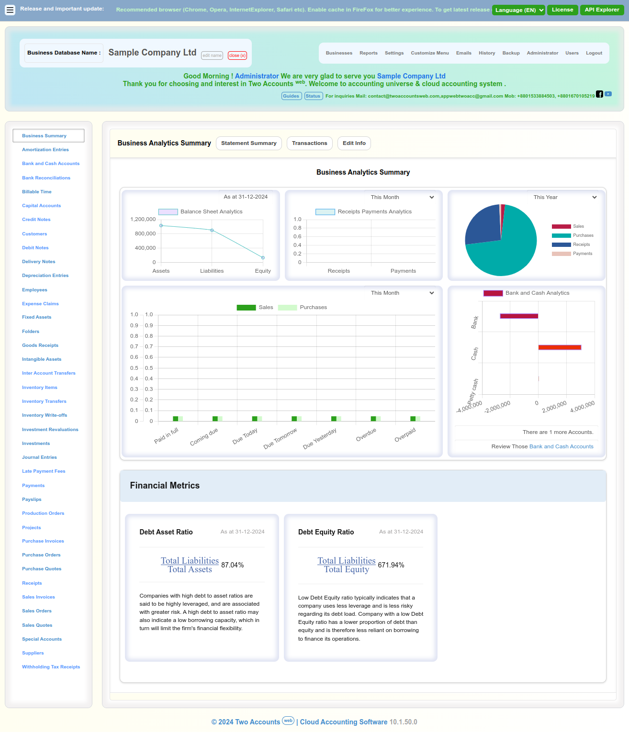Click the edit name input field
This screenshot has width=629, height=733.
[x=212, y=56]
